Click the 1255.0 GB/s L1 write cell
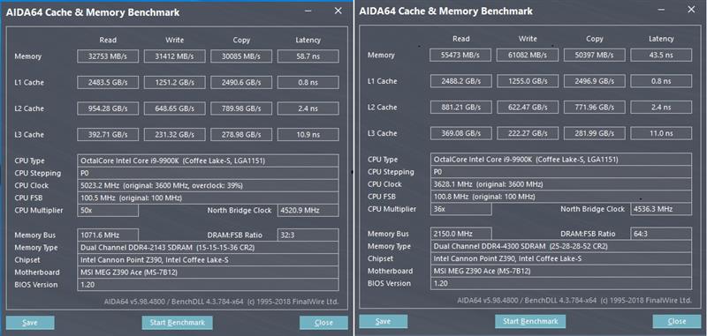This screenshot has height=336, width=707. [x=528, y=81]
